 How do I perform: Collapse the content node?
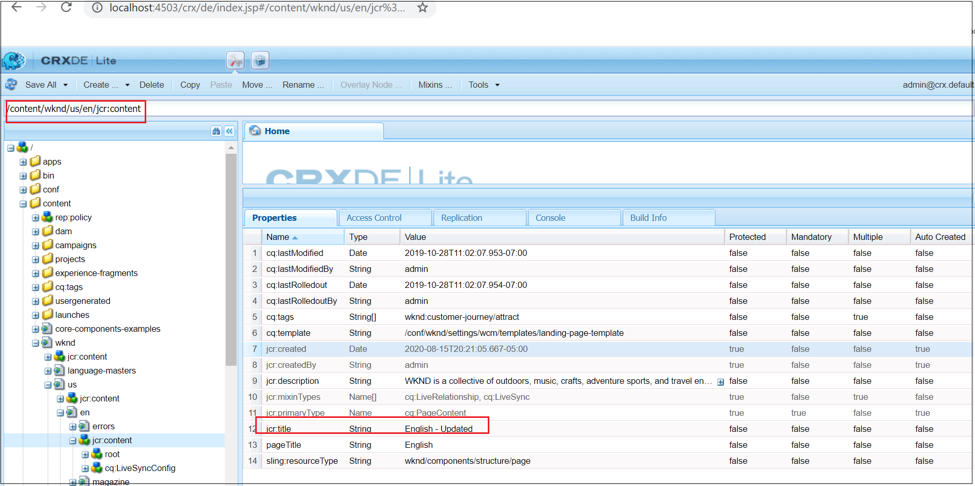click(23, 204)
